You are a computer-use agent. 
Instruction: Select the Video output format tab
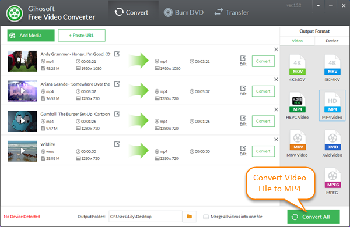[297, 41]
